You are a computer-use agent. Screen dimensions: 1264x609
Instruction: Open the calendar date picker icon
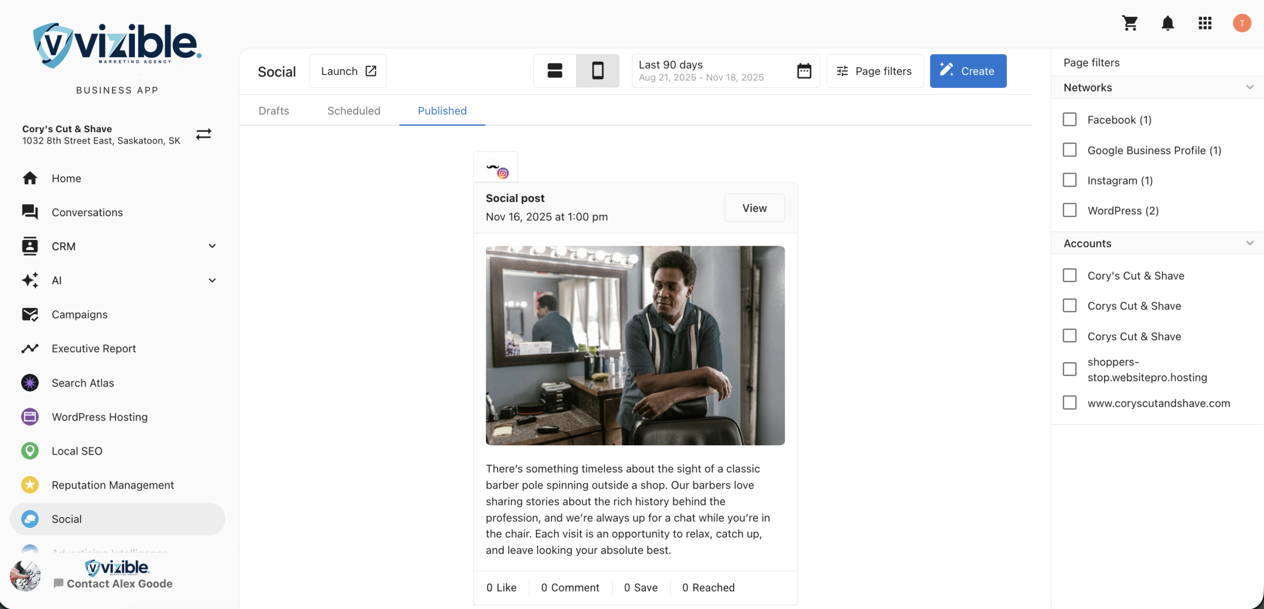(804, 71)
